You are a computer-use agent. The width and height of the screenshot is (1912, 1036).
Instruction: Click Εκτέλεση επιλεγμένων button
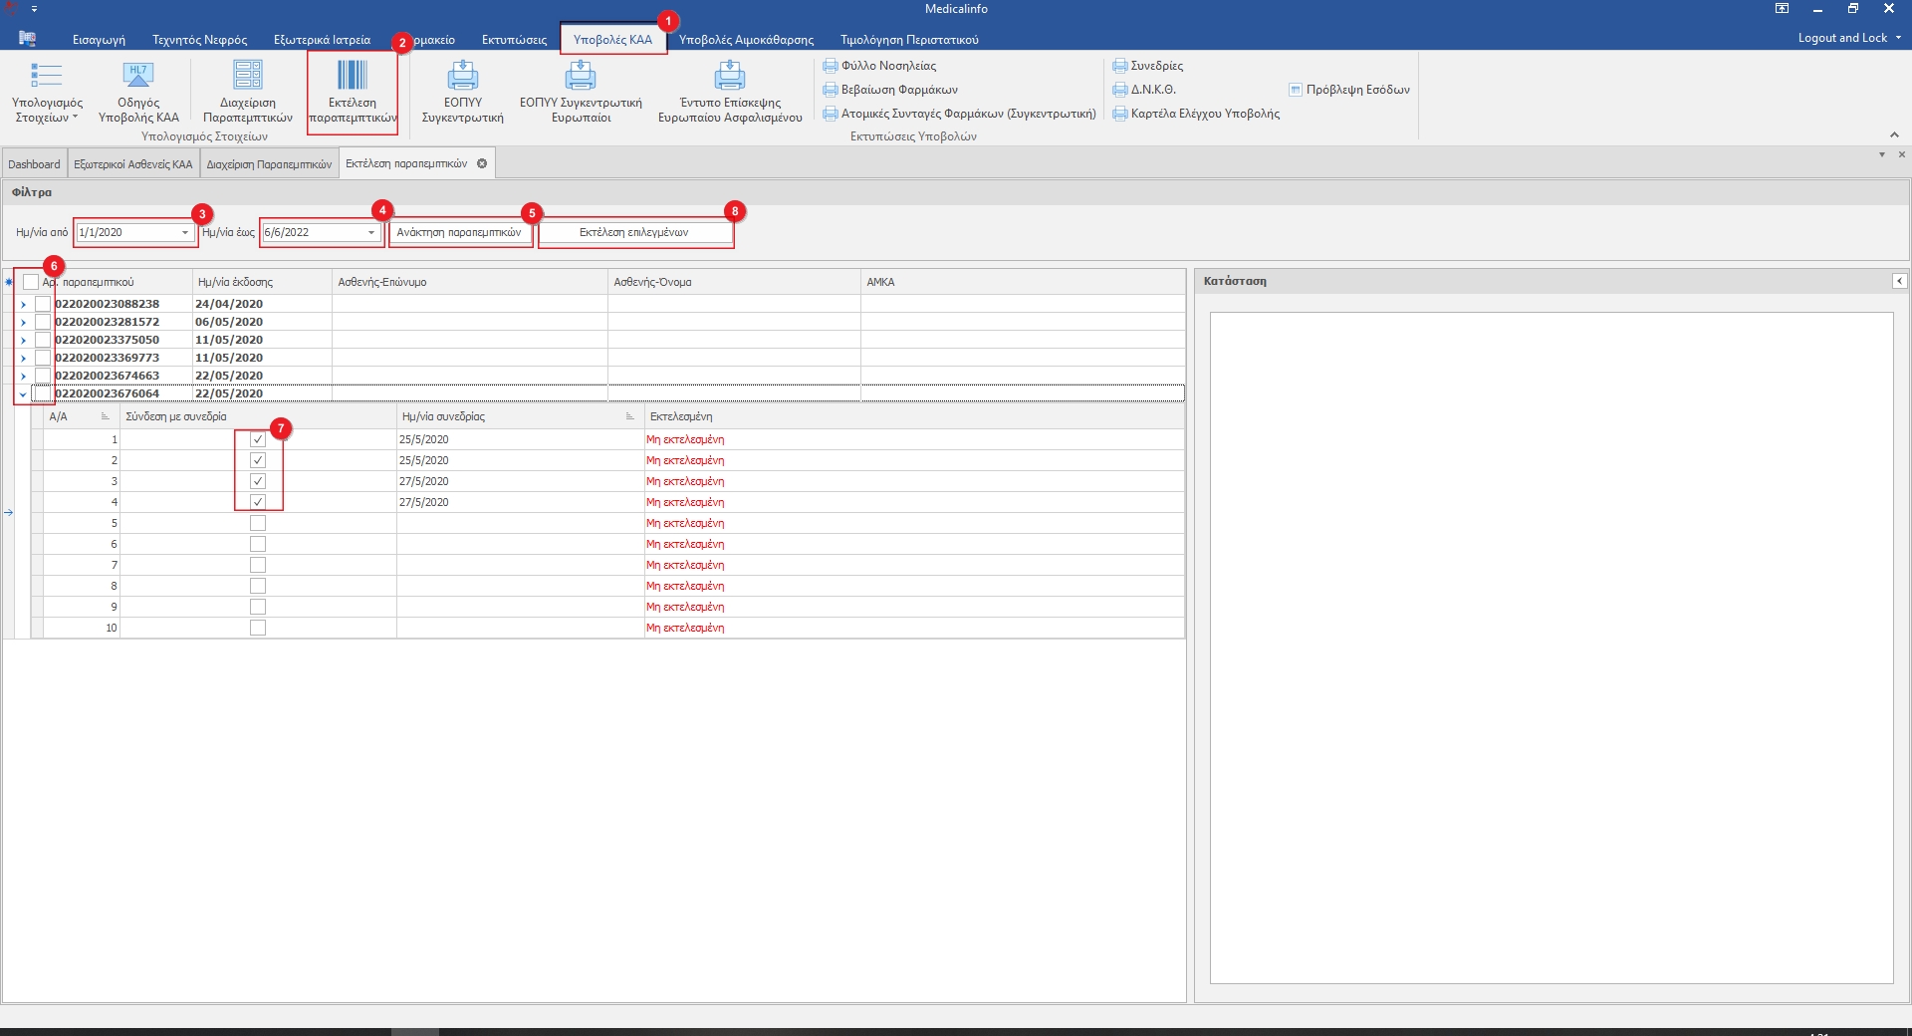tap(634, 233)
